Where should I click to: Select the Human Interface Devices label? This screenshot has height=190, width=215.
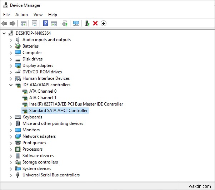tap(46, 78)
